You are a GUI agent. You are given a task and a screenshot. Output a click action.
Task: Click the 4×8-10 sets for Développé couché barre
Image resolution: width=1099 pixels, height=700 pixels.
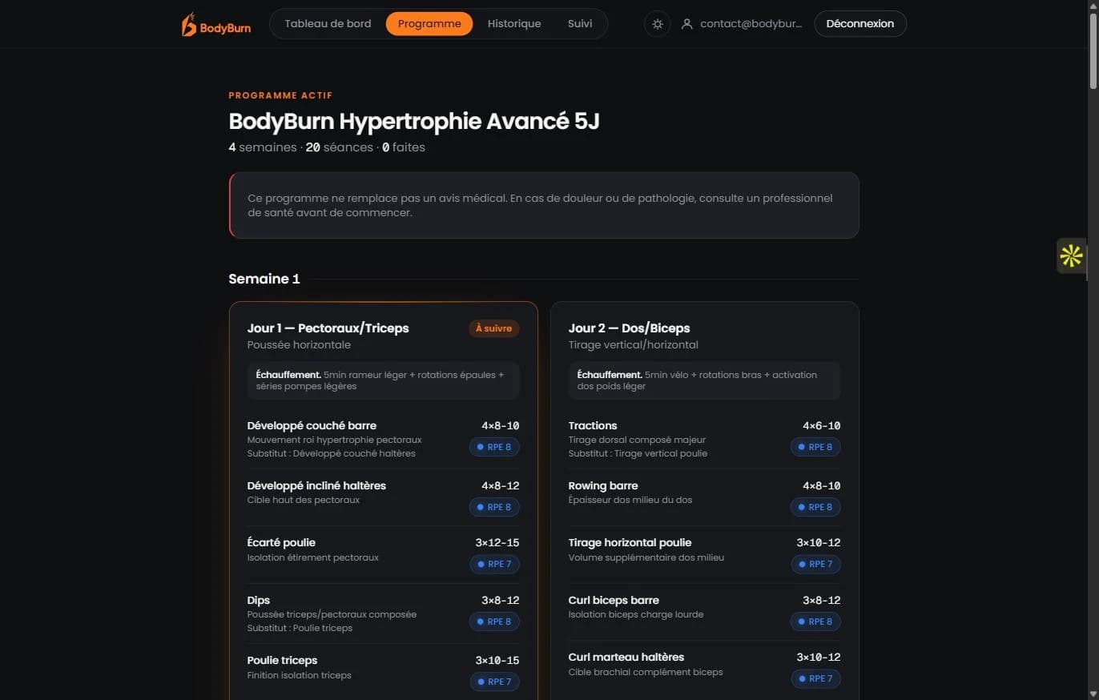pos(501,425)
